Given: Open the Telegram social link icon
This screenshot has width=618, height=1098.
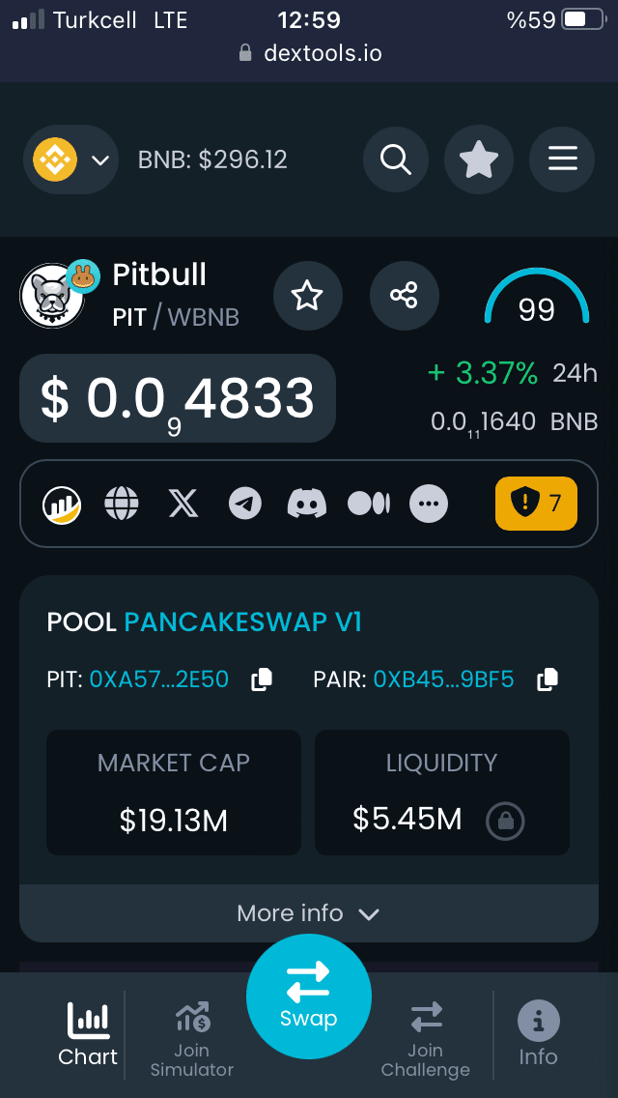Looking at the screenshot, I should click(x=245, y=503).
